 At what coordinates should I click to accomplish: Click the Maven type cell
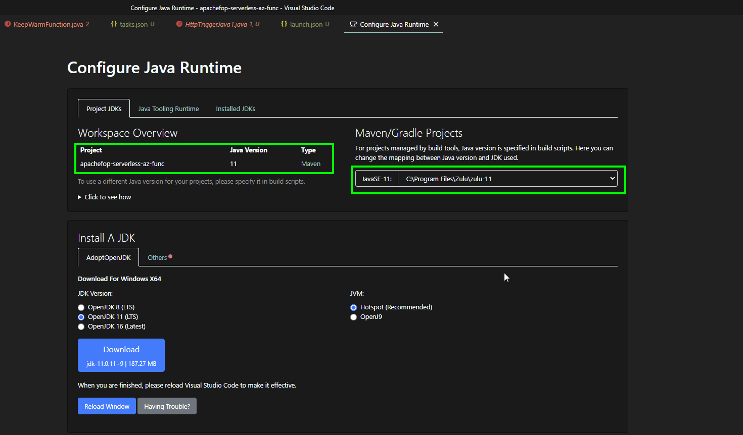[311, 164]
